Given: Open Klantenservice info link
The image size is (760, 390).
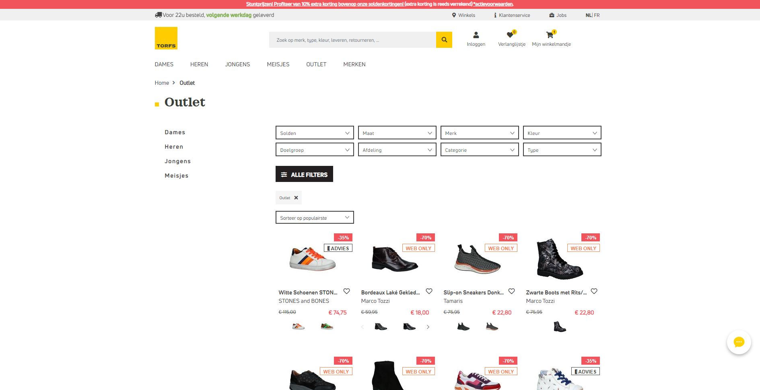Looking at the screenshot, I should click(x=512, y=15).
